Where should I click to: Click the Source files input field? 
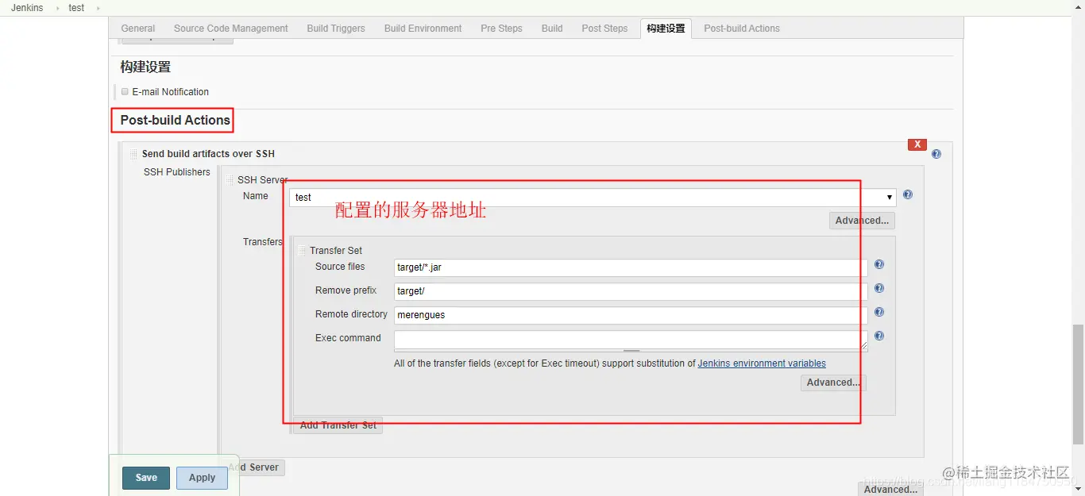pyautogui.click(x=631, y=267)
